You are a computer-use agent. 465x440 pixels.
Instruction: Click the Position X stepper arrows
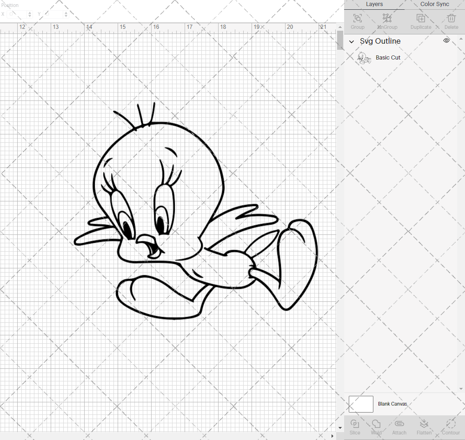30,14
